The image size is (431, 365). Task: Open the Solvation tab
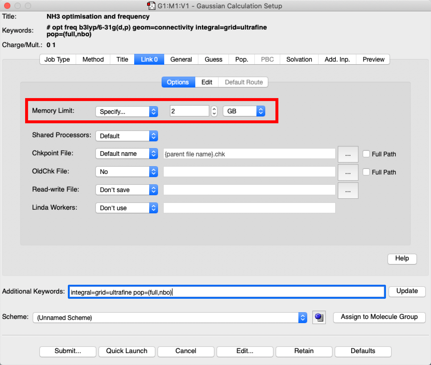click(x=299, y=59)
